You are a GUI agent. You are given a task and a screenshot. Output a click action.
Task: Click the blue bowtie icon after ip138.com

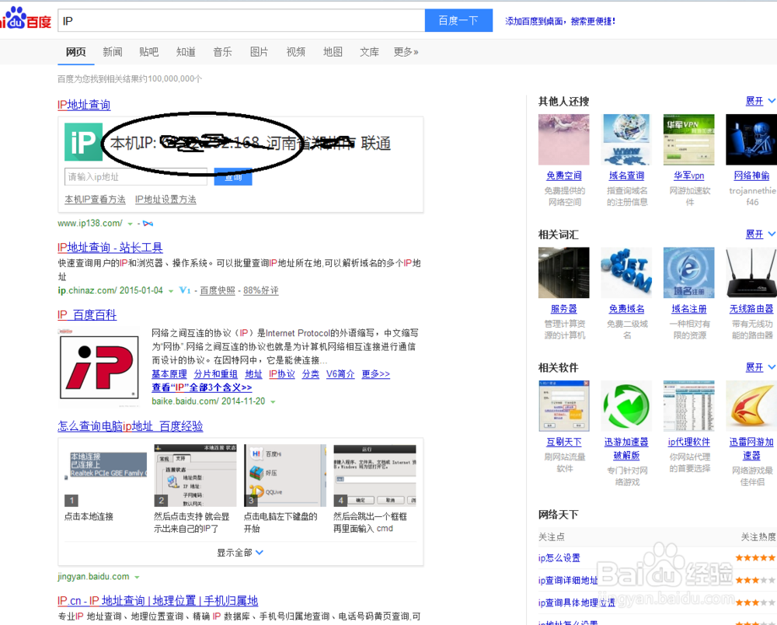coord(148,224)
